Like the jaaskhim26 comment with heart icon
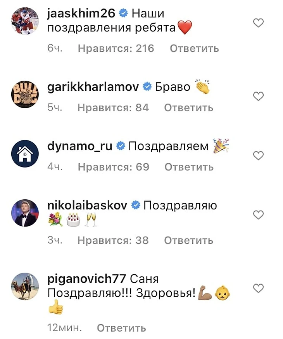 (258, 23)
